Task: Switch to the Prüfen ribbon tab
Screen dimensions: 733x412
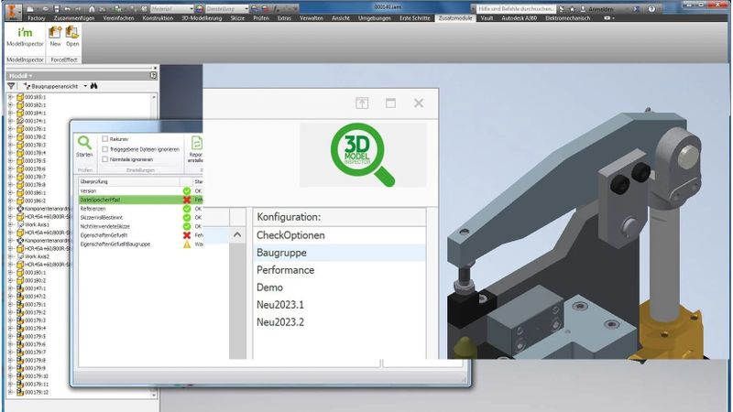Action: pos(261,18)
